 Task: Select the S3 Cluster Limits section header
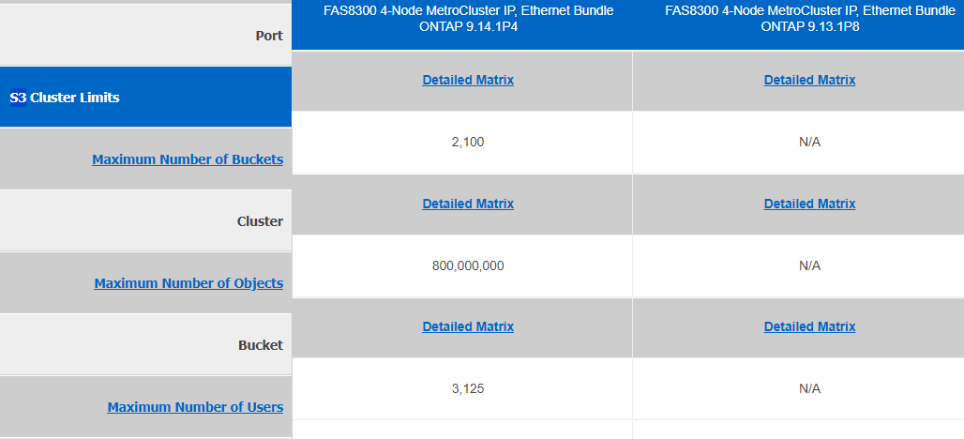coord(65,98)
